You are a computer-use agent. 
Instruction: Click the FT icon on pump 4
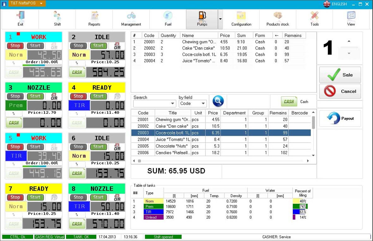point(117,97)
